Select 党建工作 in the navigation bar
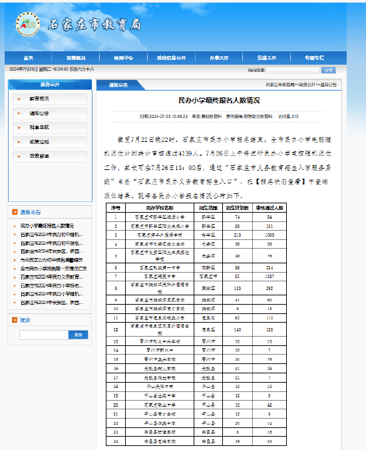 point(267,58)
